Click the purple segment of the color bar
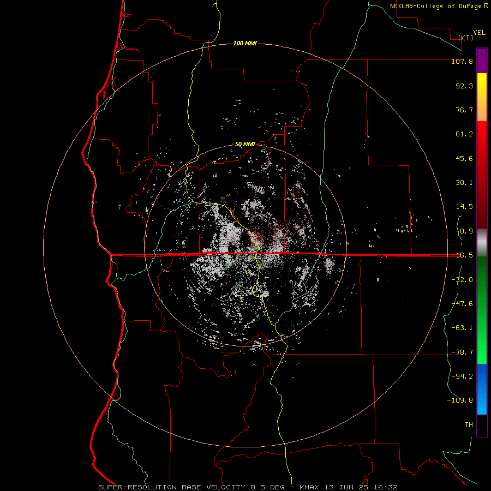This screenshot has width=491, height=491. [482, 61]
